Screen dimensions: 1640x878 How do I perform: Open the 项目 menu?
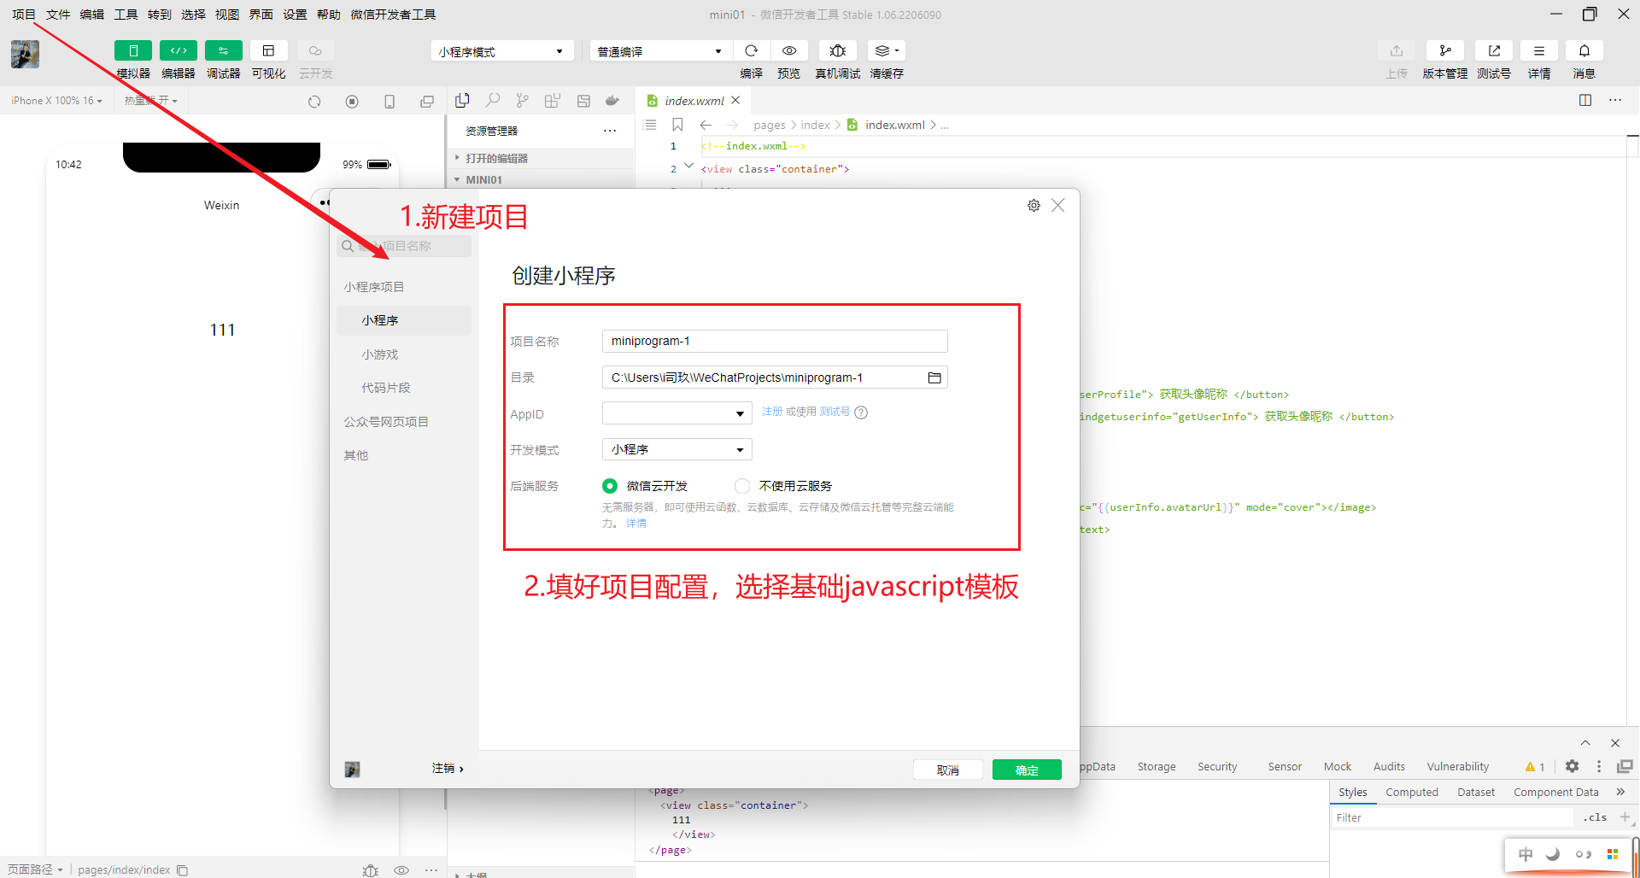tap(24, 15)
